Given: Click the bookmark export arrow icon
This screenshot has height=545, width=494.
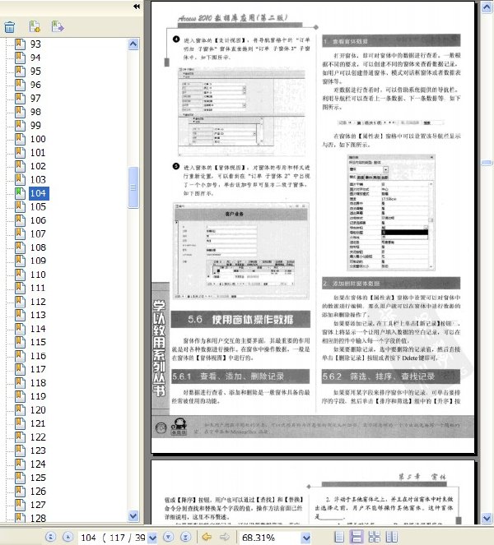Looking at the screenshot, I should tap(58, 26).
